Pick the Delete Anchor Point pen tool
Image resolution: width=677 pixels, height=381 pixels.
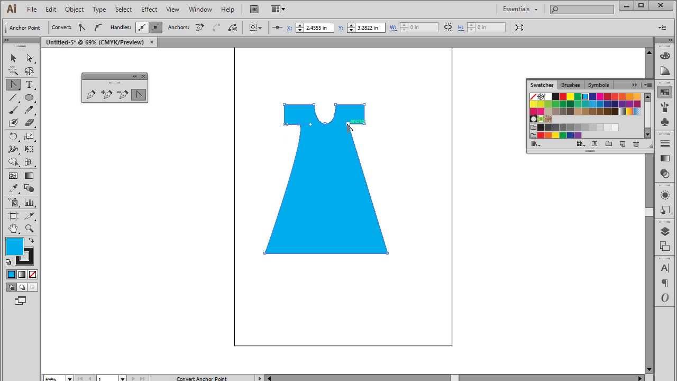(x=123, y=94)
